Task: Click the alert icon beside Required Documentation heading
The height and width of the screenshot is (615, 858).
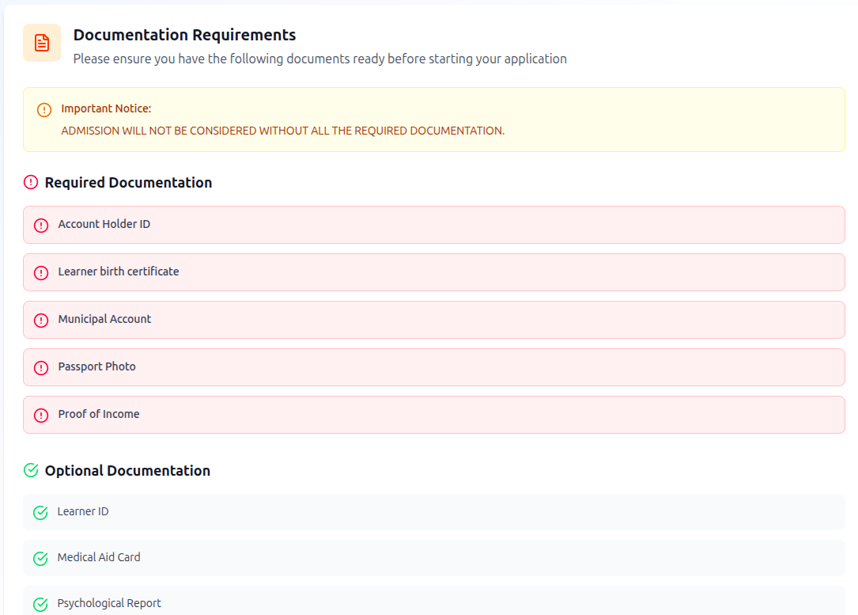Action: tap(31, 183)
